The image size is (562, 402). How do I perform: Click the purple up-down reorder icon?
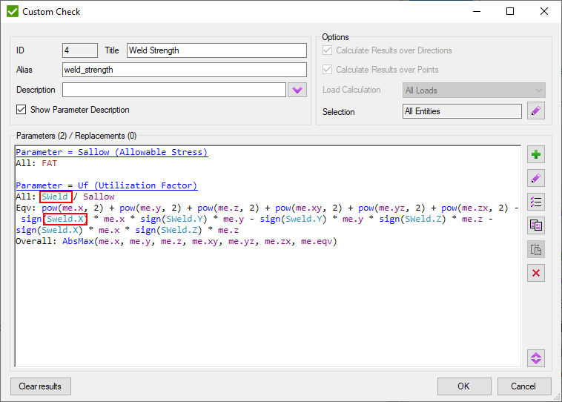coord(536,357)
